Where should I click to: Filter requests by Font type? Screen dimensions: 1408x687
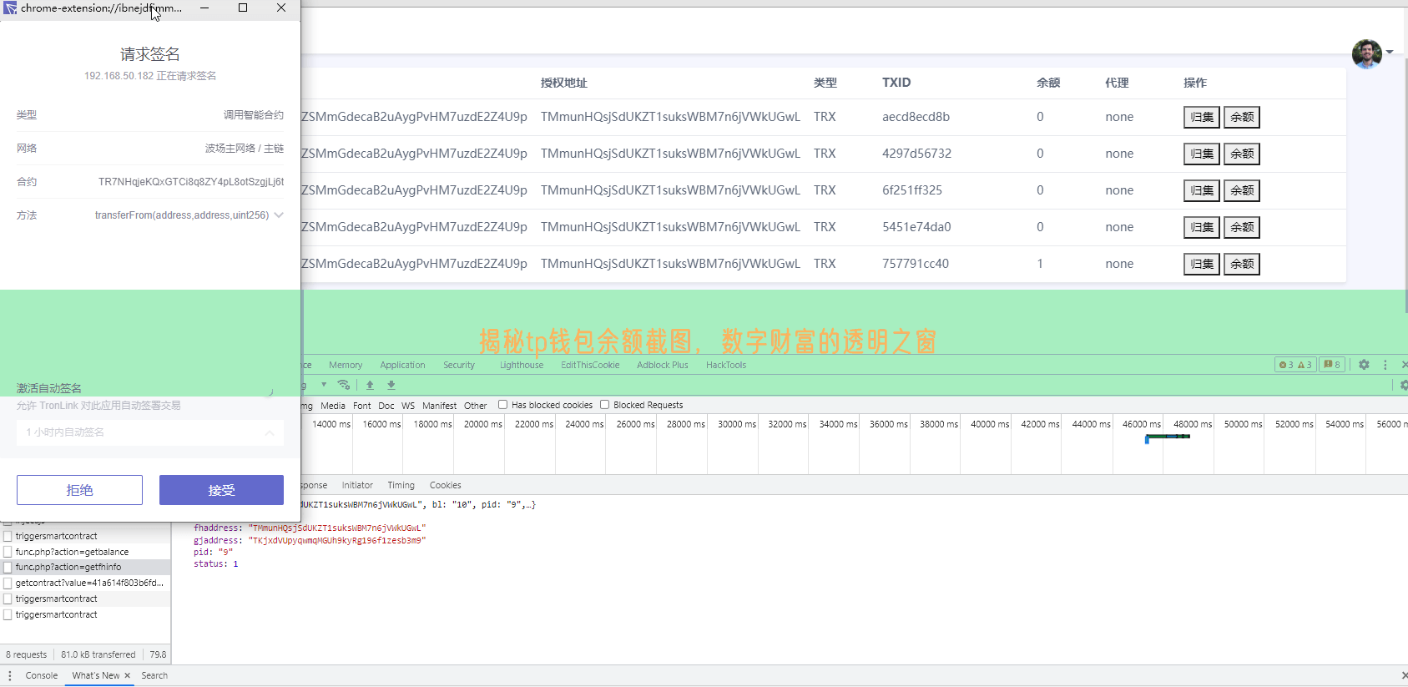(362, 406)
